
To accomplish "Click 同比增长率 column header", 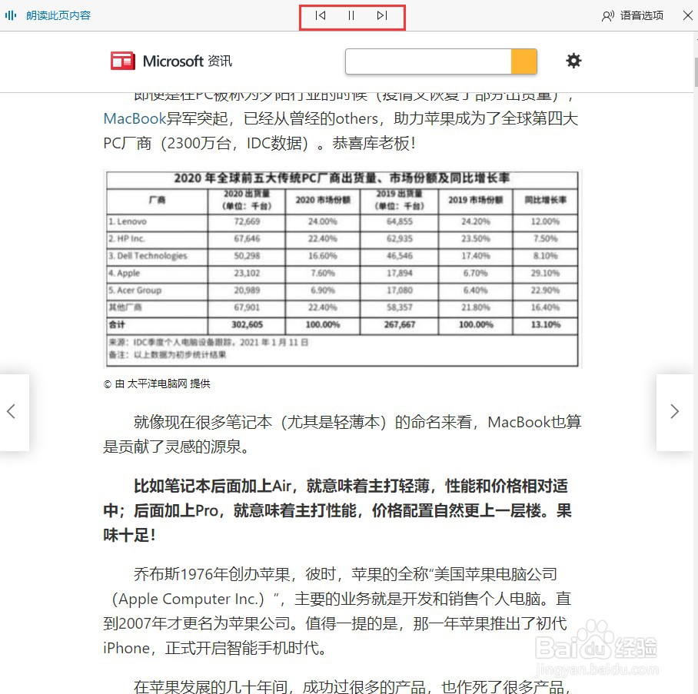I will (545, 200).
